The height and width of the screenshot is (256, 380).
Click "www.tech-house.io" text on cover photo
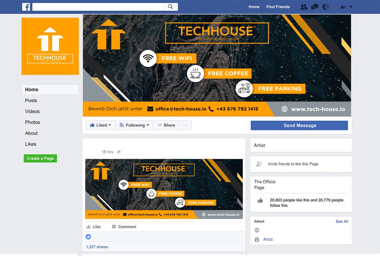click(318, 109)
